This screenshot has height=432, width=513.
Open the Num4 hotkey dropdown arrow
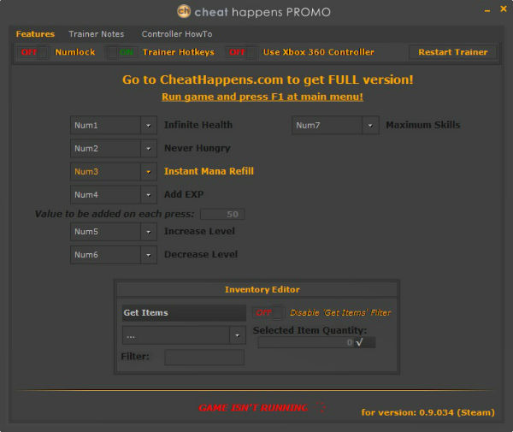point(149,195)
